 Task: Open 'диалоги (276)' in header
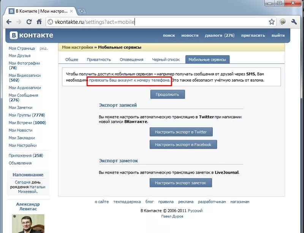(220, 35)
